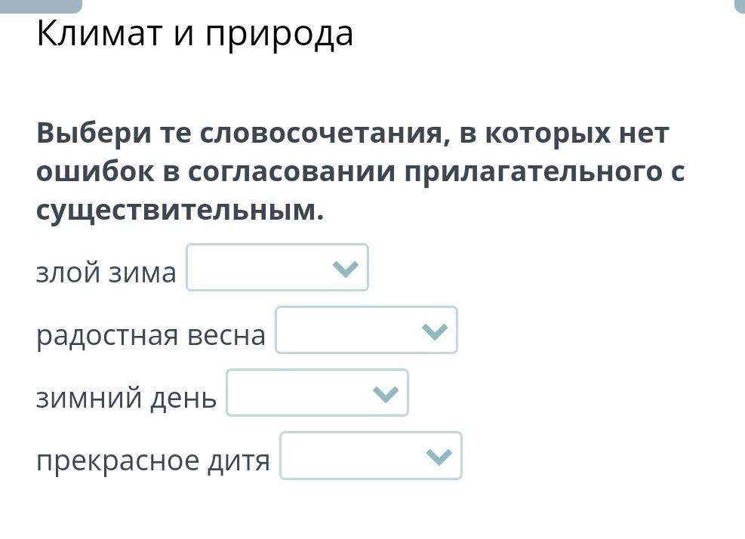Click the word "словосочетания" in the instruction

[320, 134]
